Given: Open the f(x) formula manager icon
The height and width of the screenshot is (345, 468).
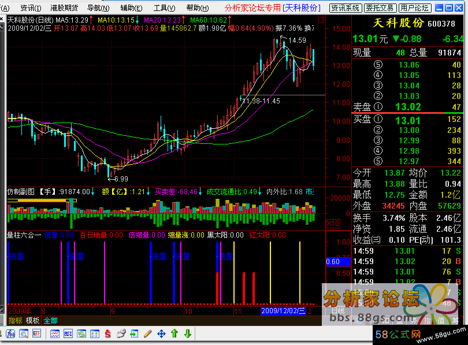Looking at the screenshot, I should 10,333.
